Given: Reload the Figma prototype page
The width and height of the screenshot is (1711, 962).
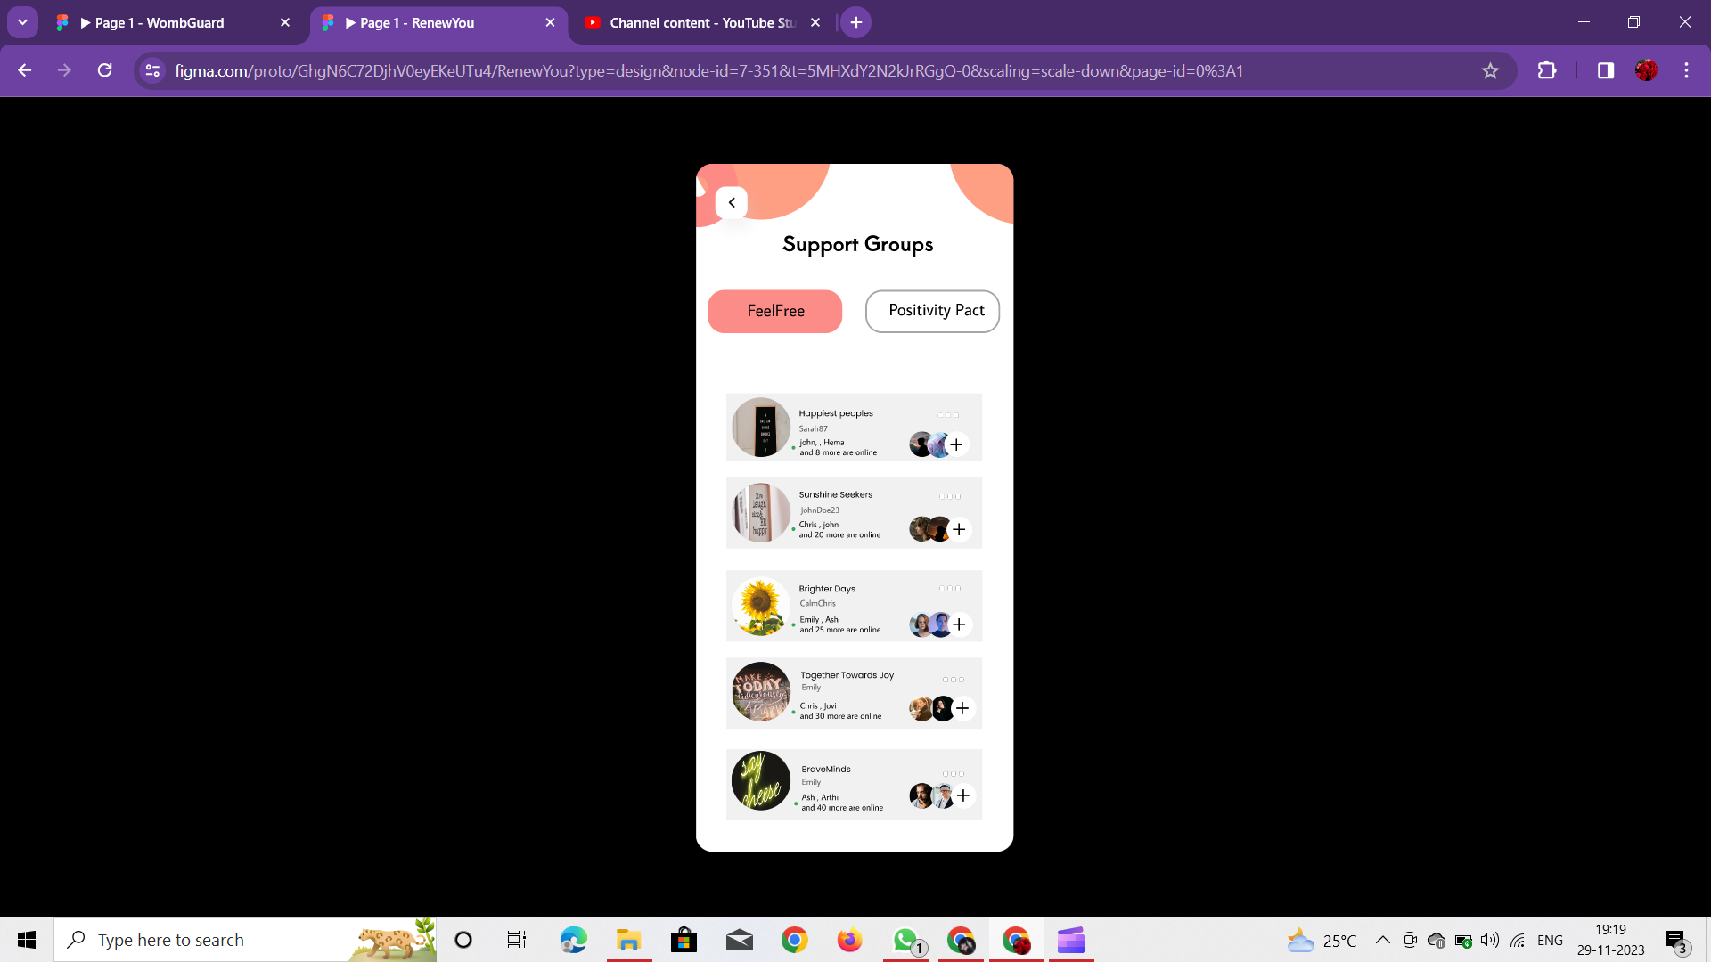Looking at the screenshot, I should tap(104, 71).
